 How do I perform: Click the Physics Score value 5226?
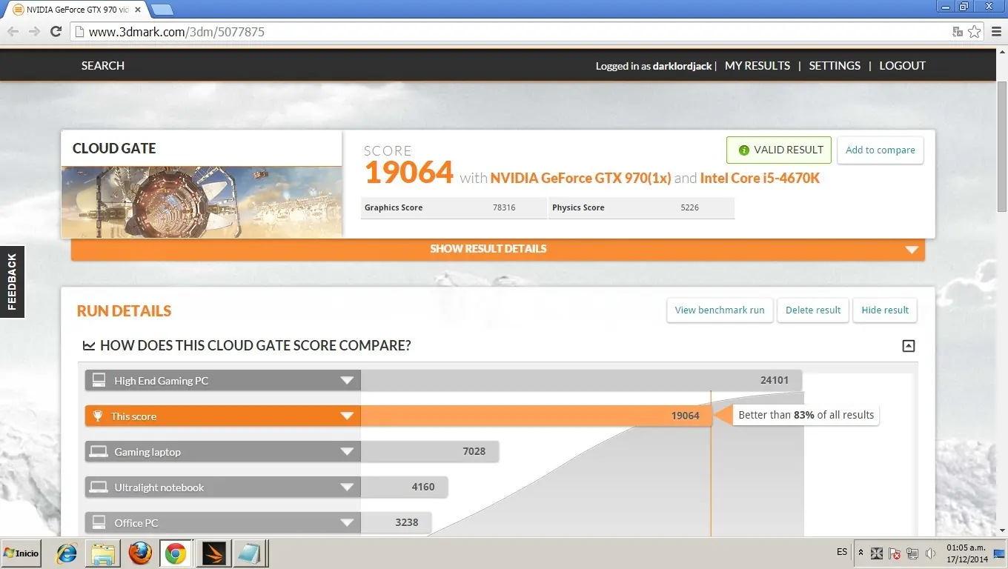pos(689,207)
